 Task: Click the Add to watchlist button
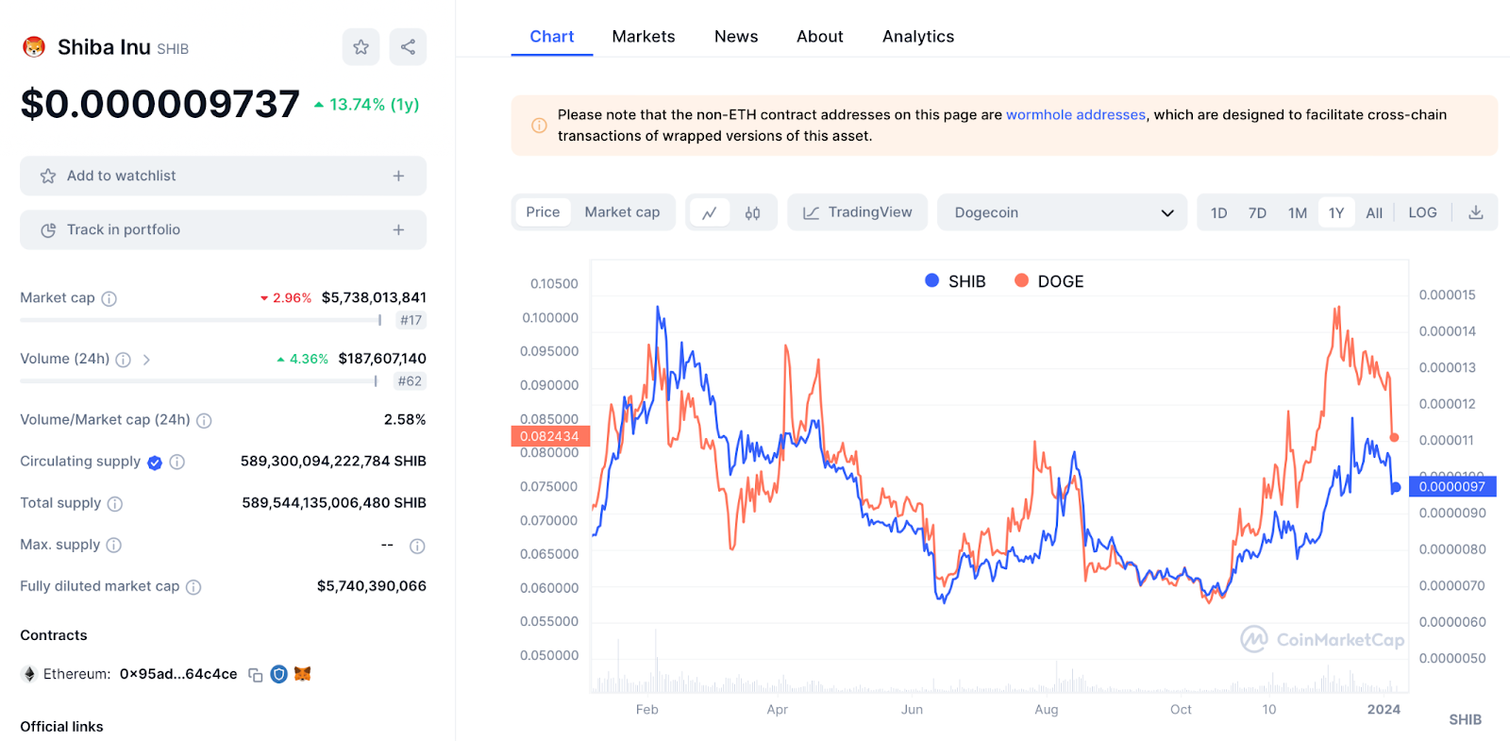223,177
